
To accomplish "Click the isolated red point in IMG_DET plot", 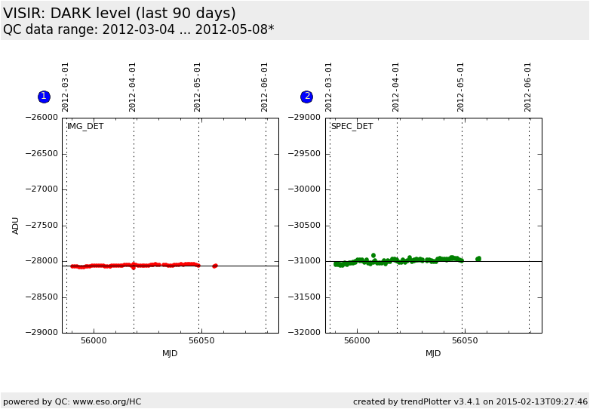I will (214, 266).
